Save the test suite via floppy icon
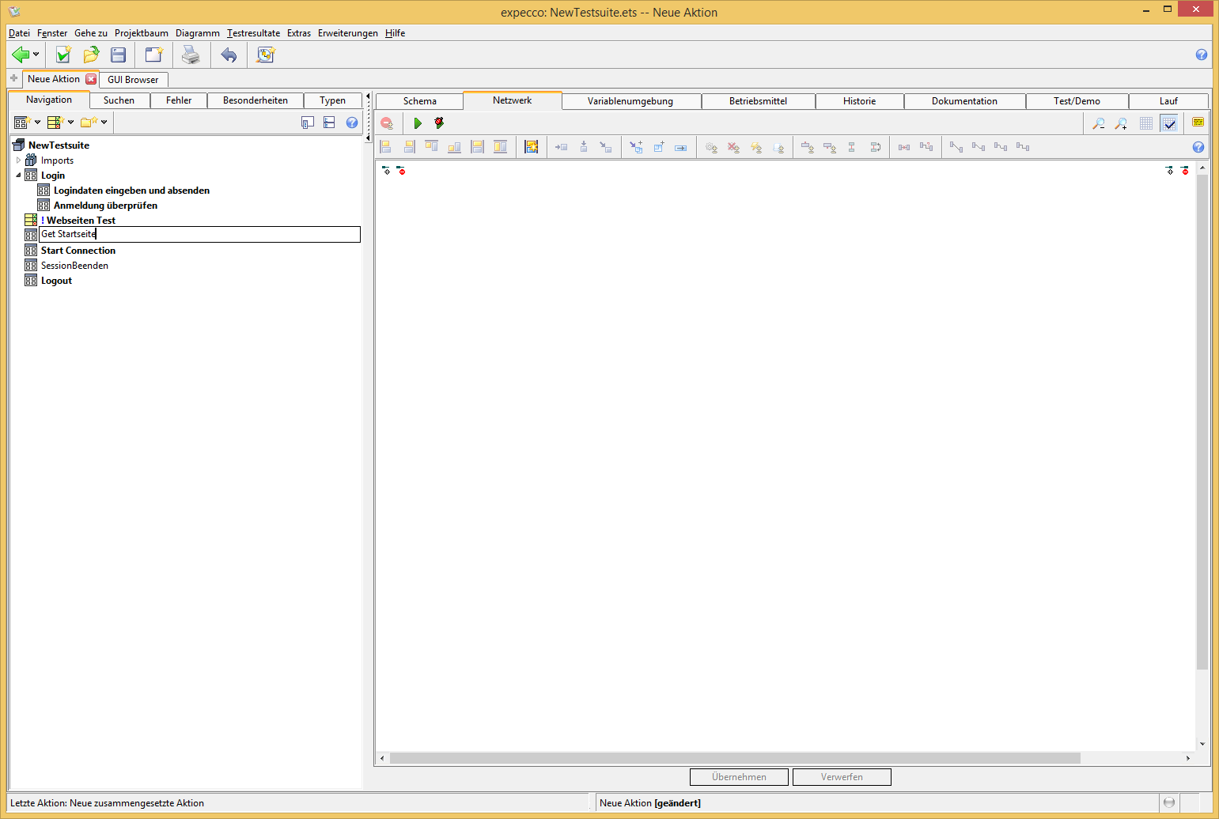Screen dimensions: 1219x819 pos(119,55)
